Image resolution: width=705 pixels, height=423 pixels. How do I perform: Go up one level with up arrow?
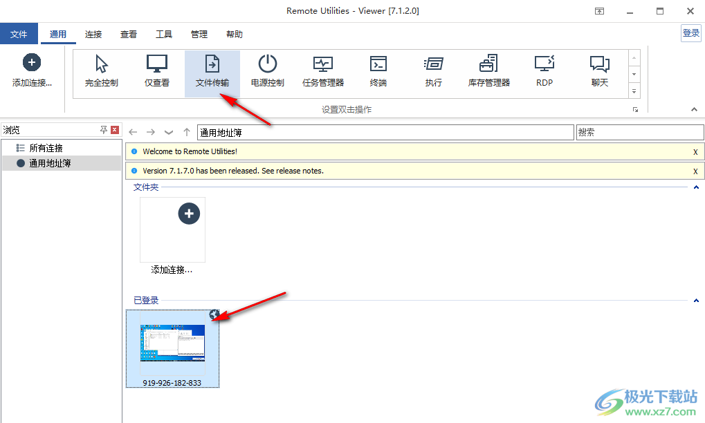[187, 132]
